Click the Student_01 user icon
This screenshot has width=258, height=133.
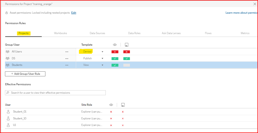(x=8, y=112)
